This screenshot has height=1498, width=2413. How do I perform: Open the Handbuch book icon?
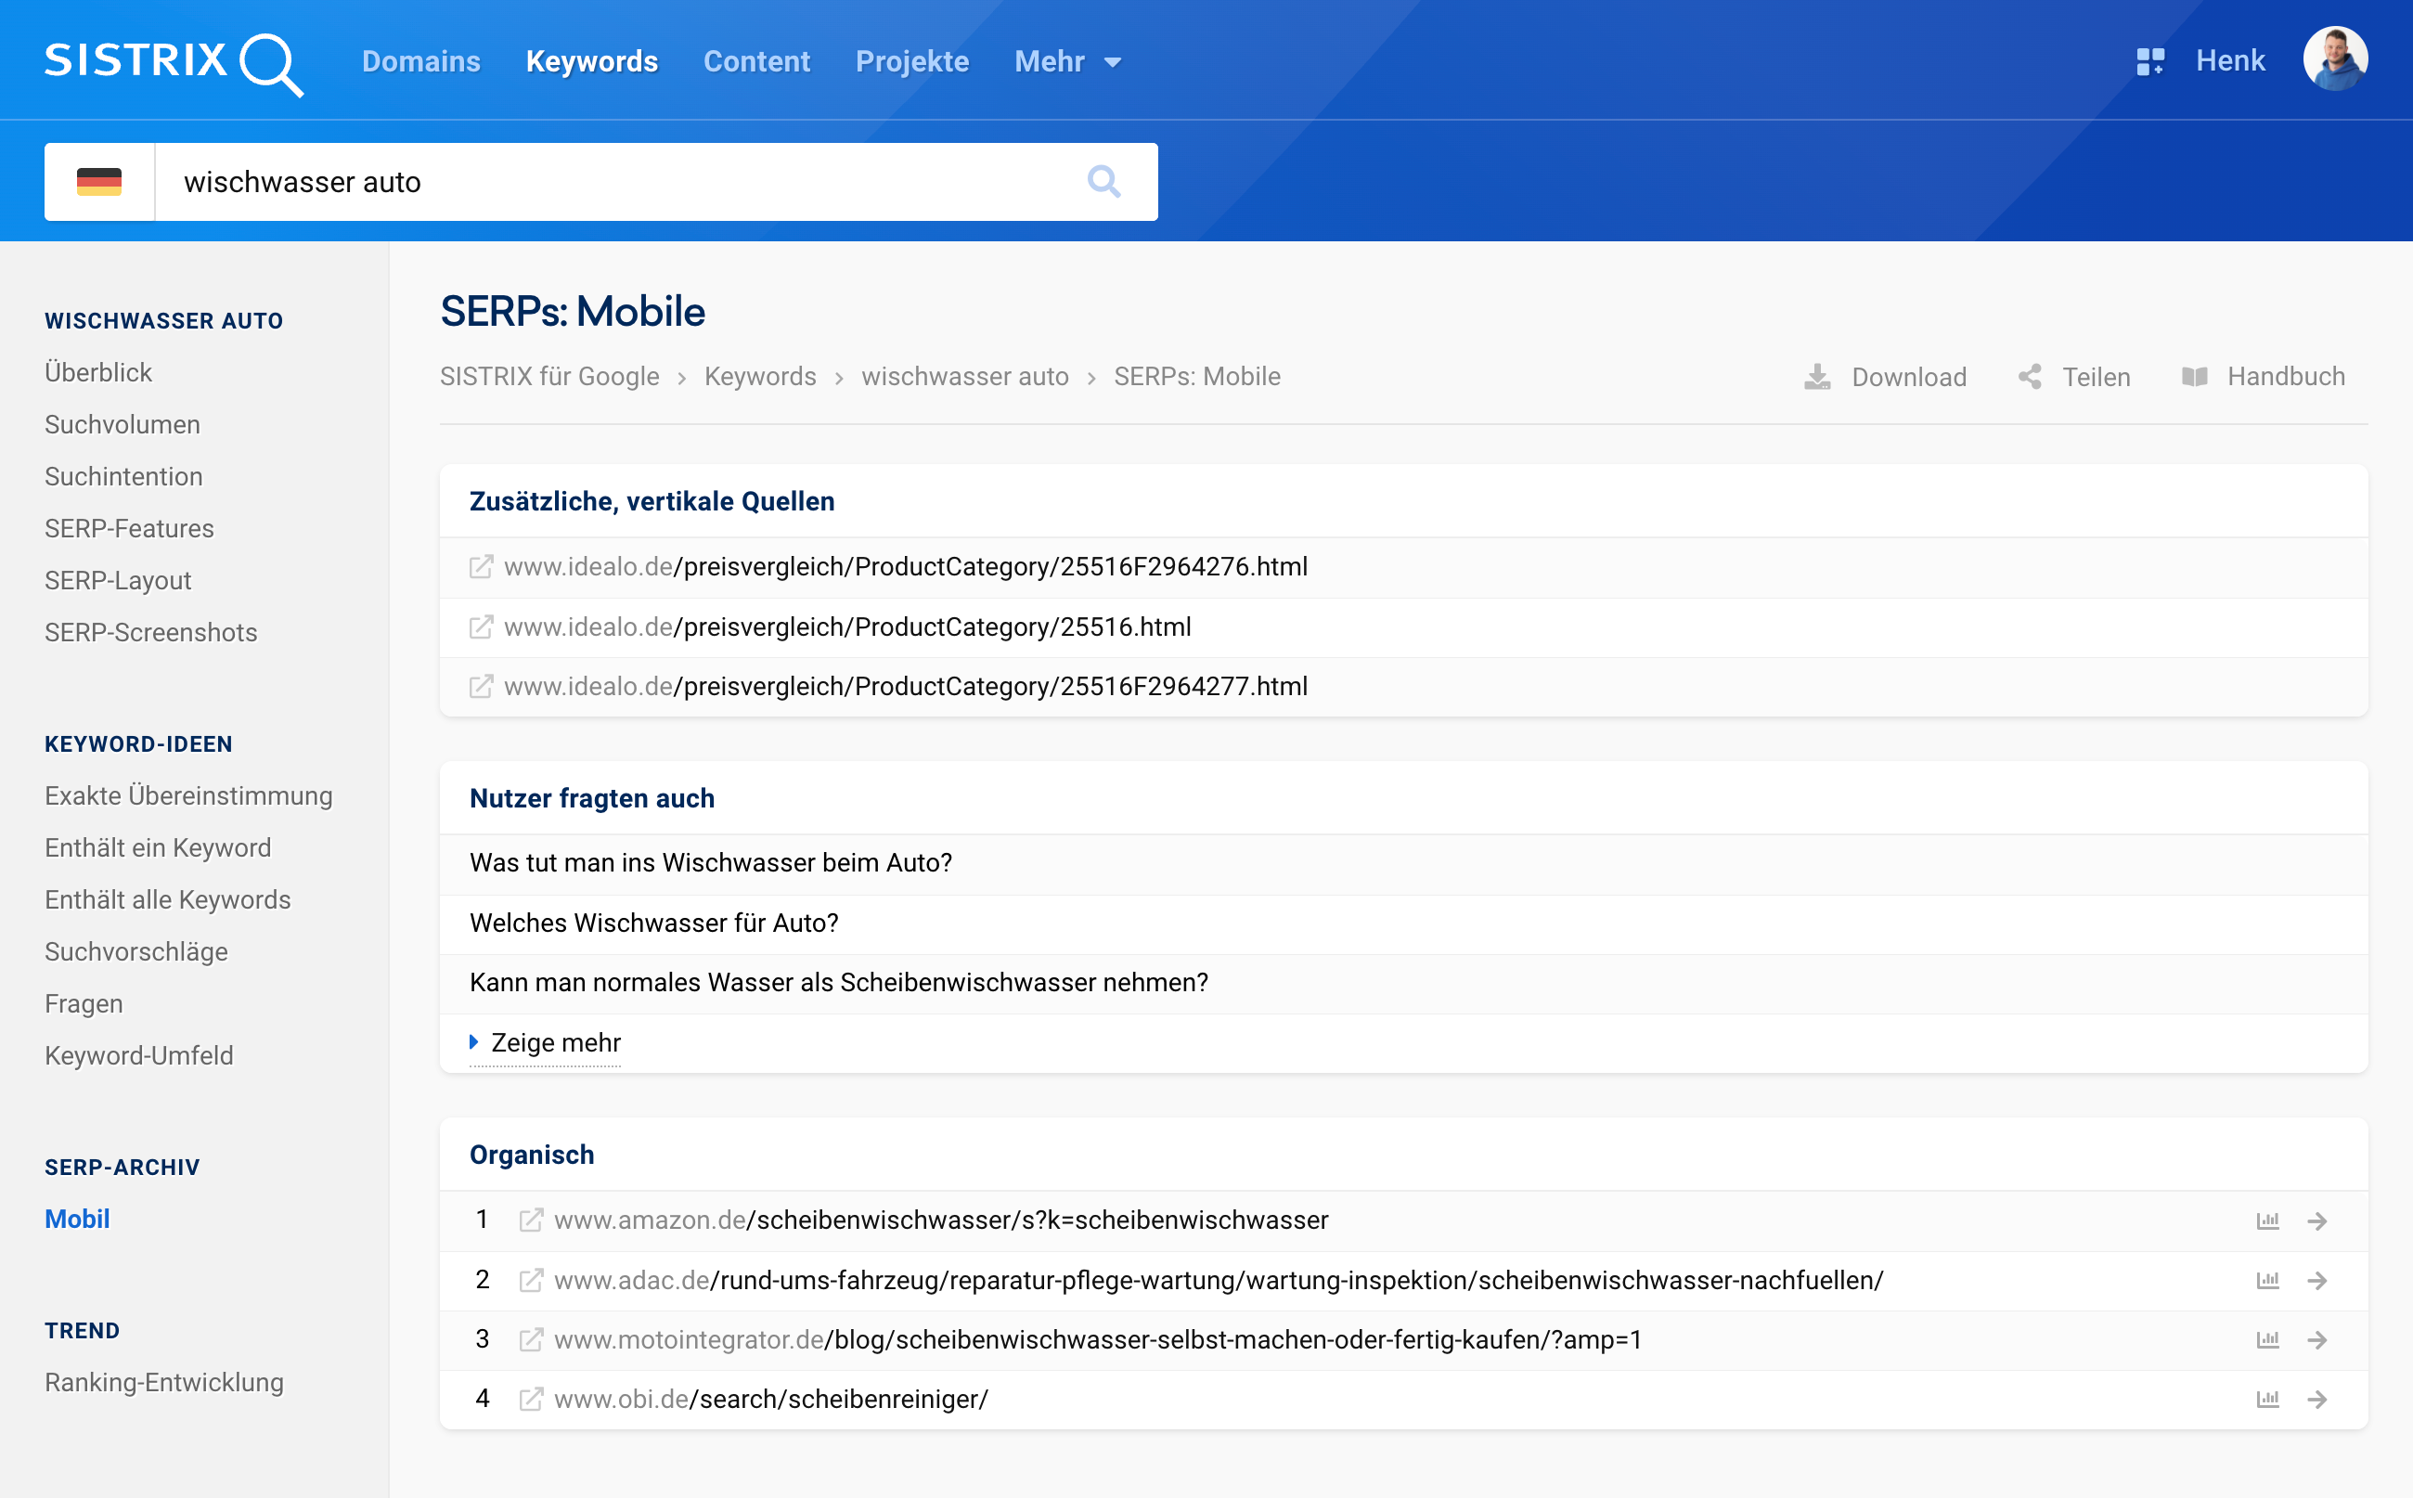click(2195, 377)
